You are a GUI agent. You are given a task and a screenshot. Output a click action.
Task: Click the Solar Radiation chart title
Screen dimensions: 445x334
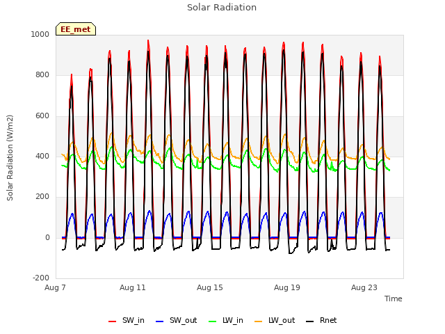[222, 8]
